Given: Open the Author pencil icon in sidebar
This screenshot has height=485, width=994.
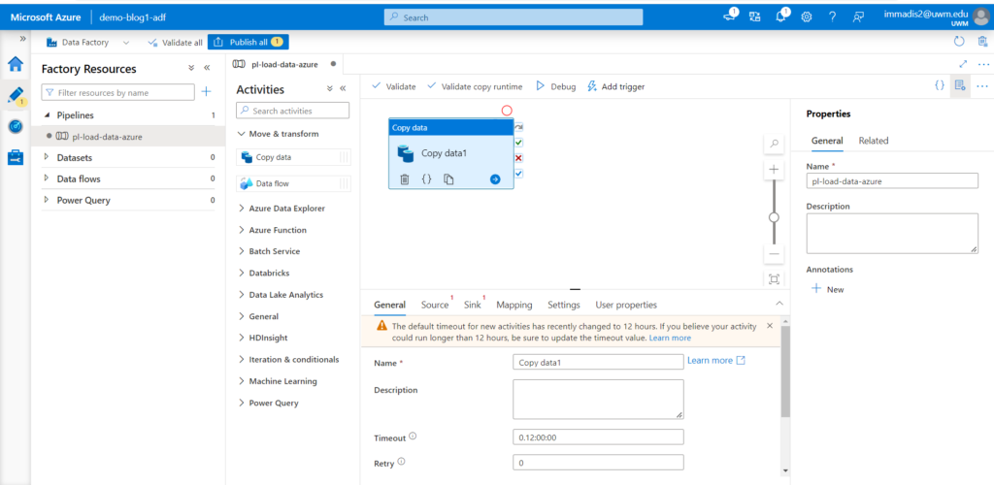Looking at the screenshot, I should 16,95.
